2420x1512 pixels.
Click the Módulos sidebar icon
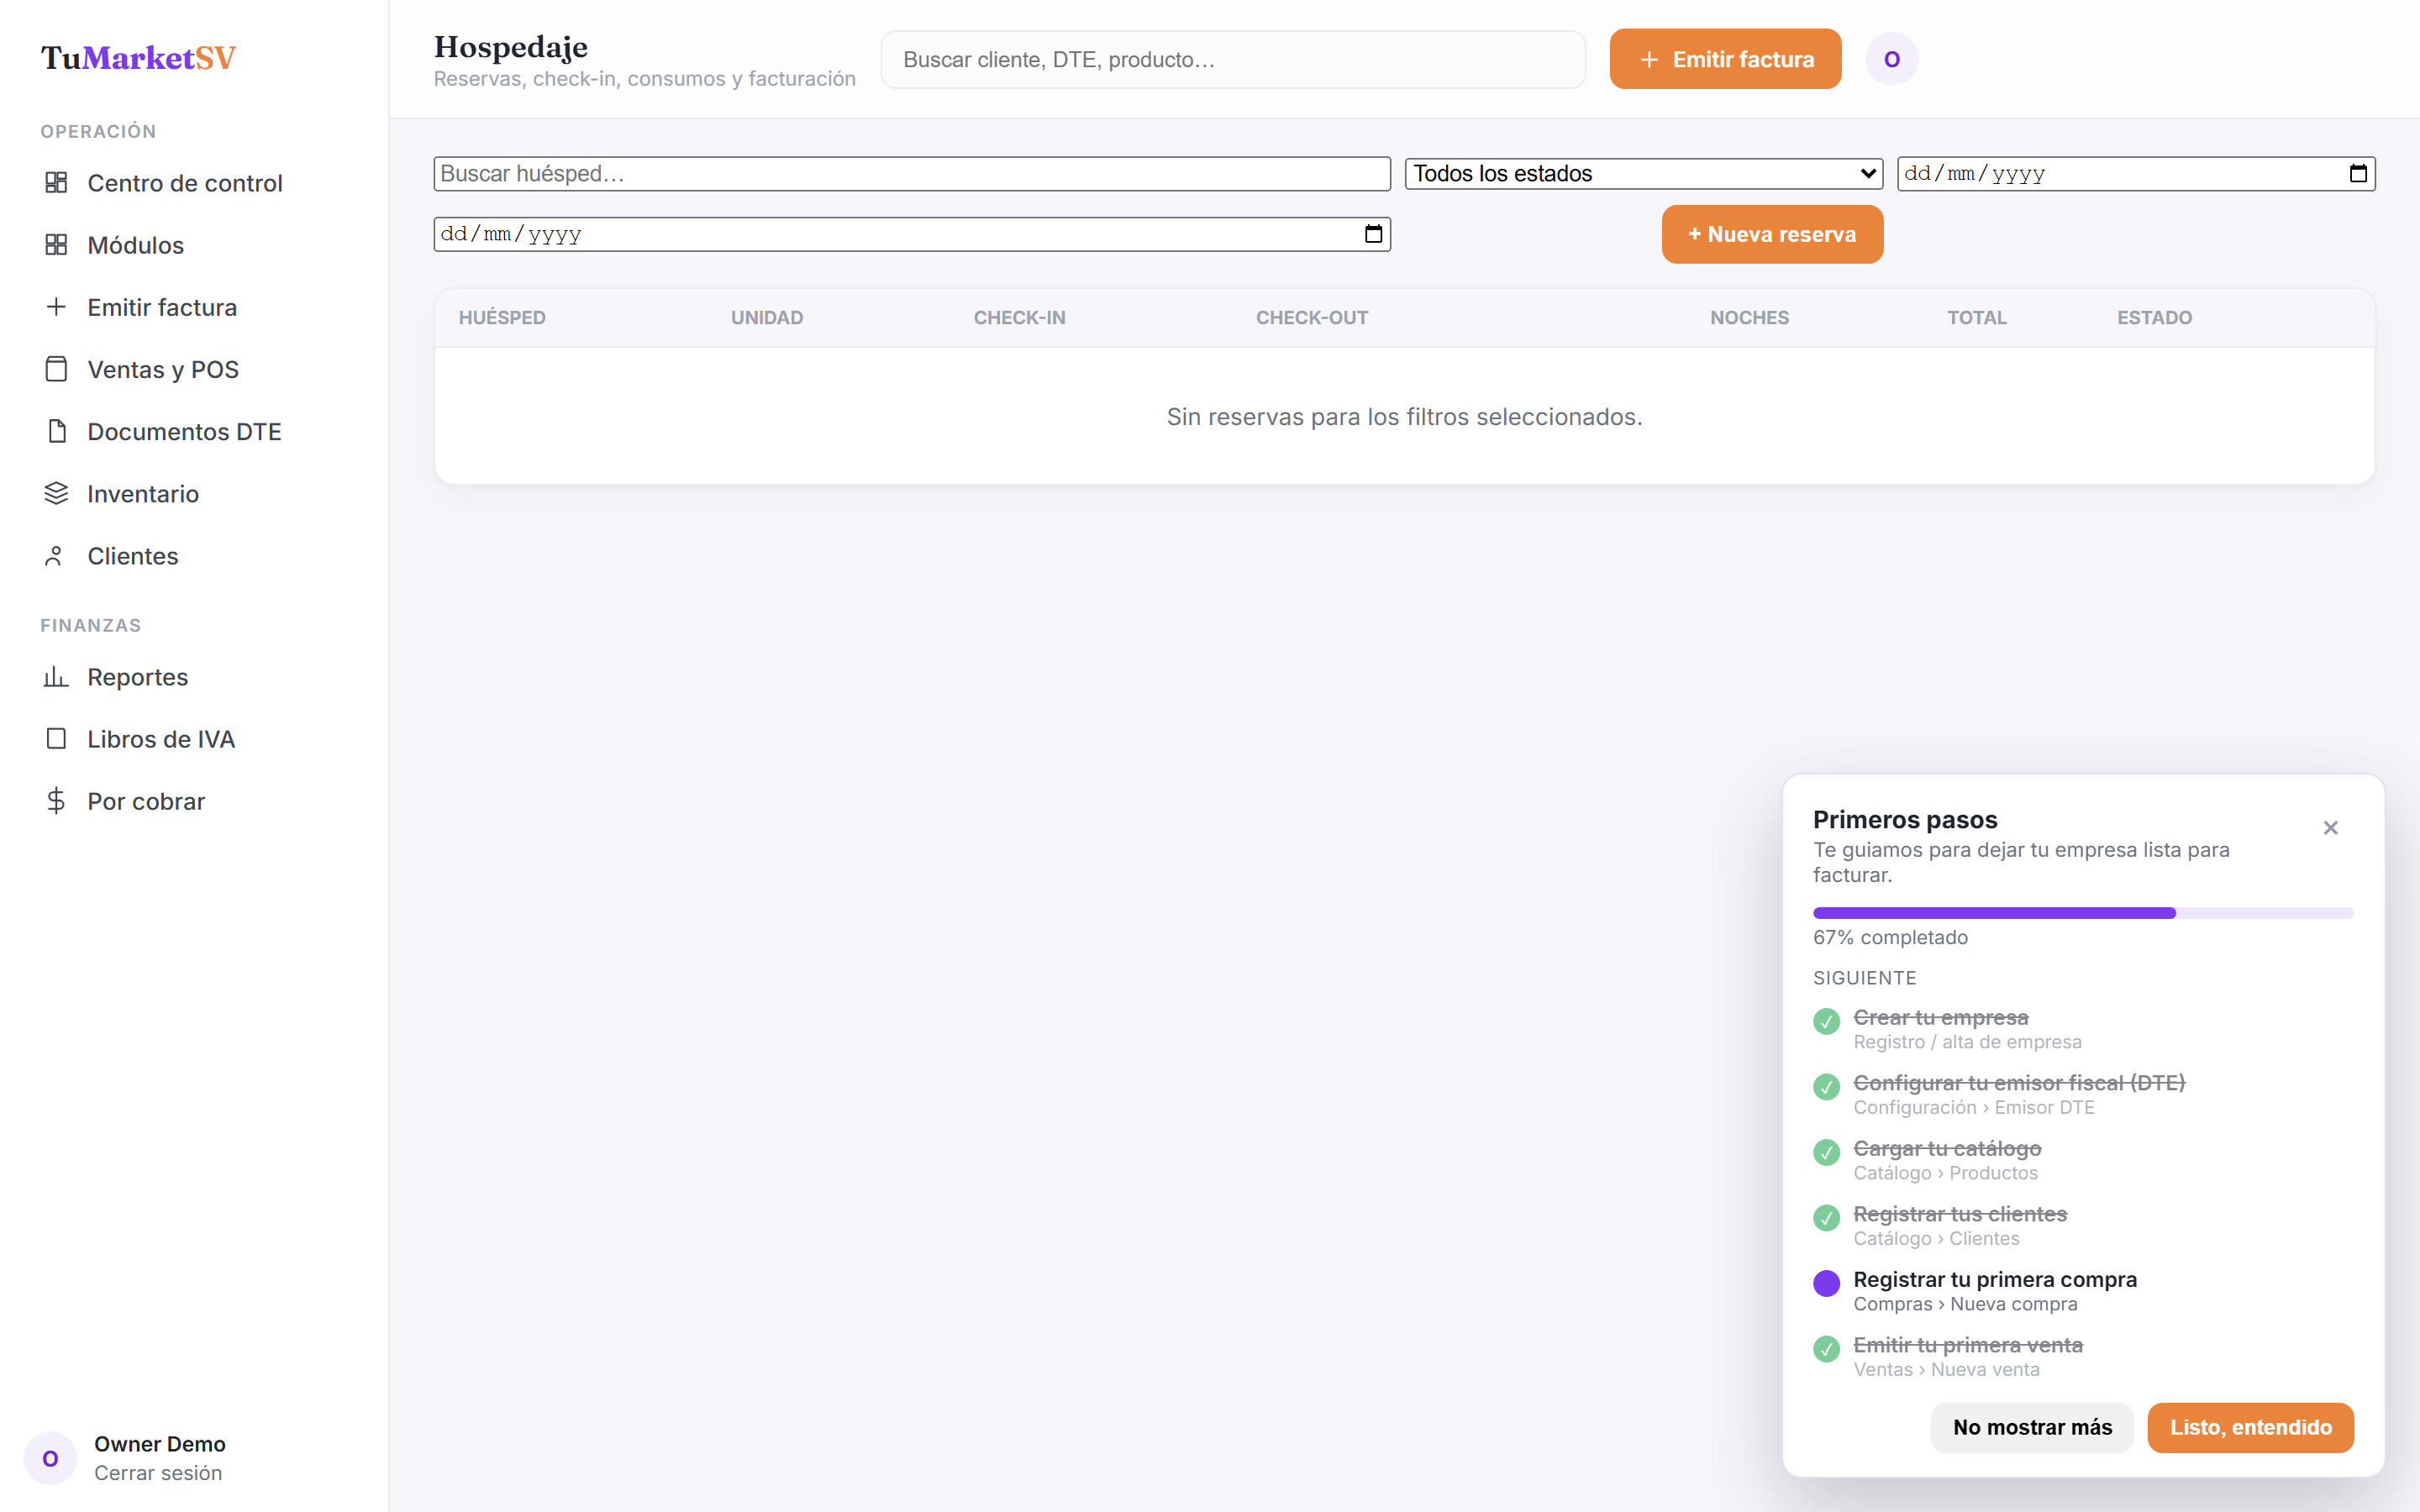pos(56,245)
